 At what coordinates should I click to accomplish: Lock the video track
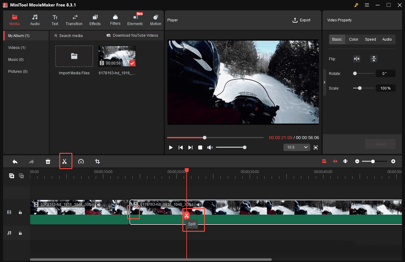[x=20, y=212]
